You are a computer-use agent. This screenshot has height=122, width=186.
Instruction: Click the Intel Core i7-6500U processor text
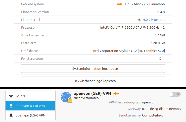tap(132, 27)
